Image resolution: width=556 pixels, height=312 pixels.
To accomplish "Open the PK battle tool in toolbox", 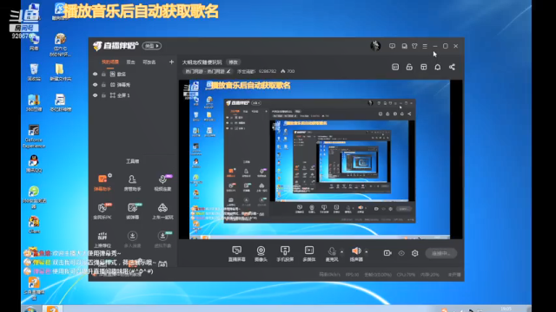I will pos(103,211).
